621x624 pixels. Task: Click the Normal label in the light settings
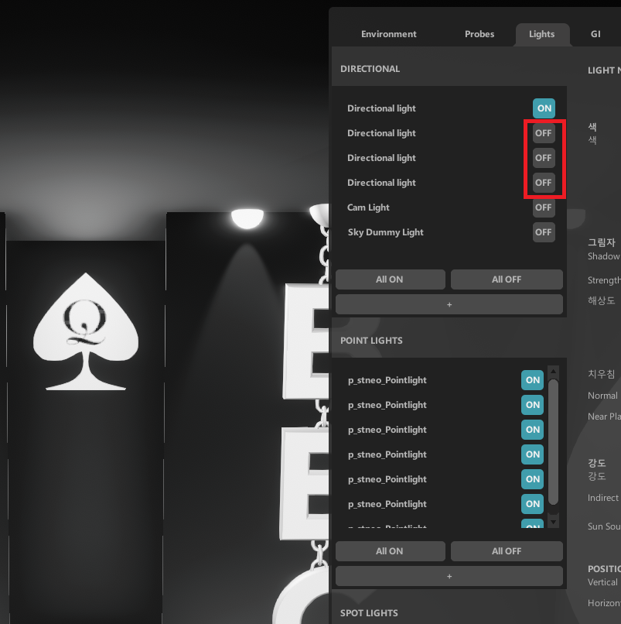[602, 396]
